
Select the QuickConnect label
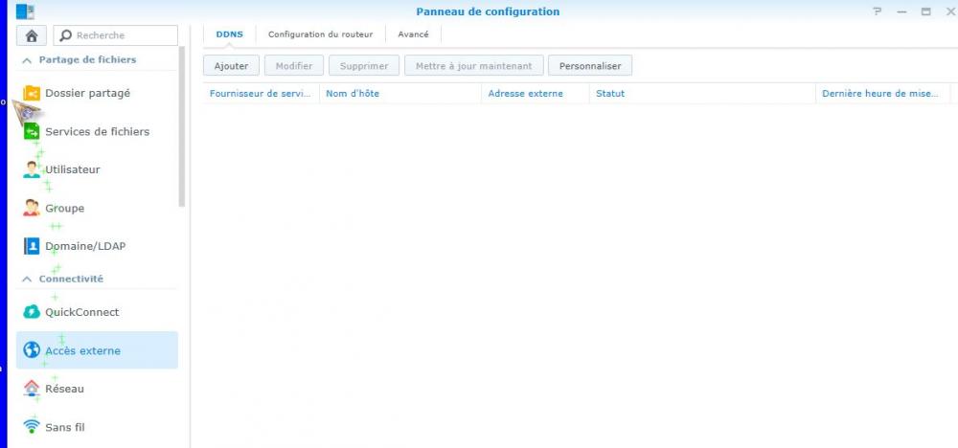pyautogui.click(x=81, y=312)
